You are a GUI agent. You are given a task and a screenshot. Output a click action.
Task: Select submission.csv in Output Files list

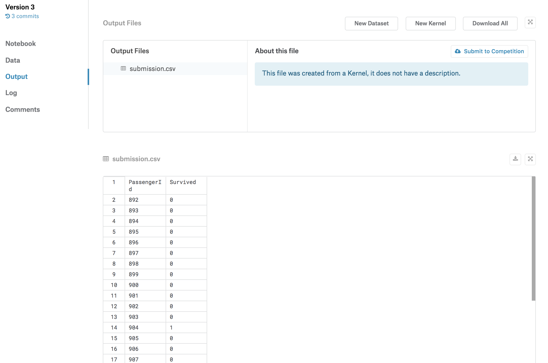coord(152,69)
